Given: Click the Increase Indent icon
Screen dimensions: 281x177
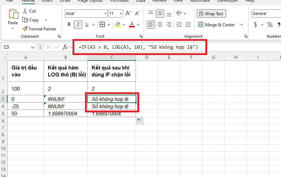Looking at the screenshot, I should point(188,25).
